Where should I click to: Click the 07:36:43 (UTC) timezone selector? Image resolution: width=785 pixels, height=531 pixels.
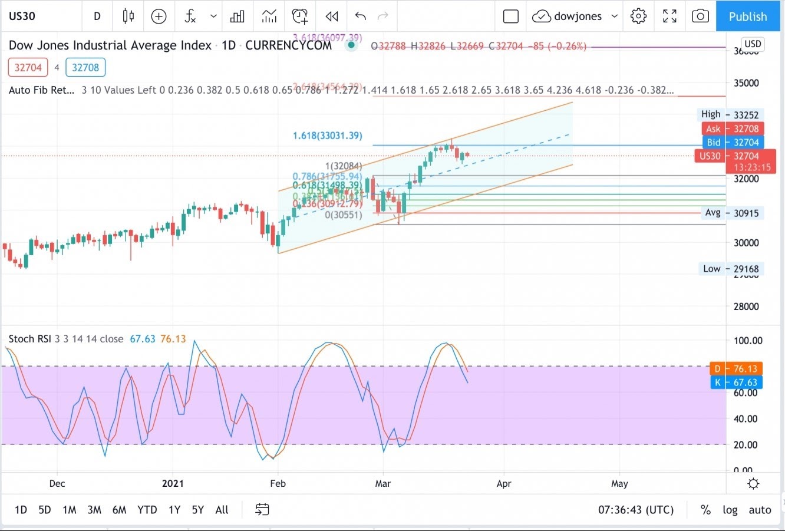click(636, 510)
